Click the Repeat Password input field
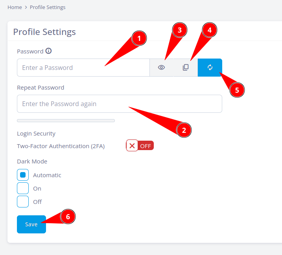 (x=119, y=104)
